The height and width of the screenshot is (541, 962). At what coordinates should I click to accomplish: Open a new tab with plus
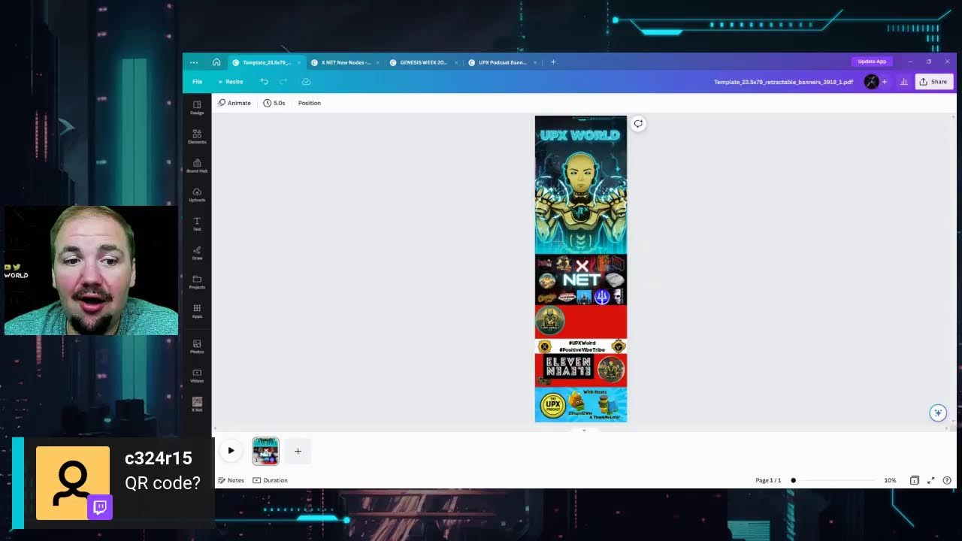coord(553,62)
